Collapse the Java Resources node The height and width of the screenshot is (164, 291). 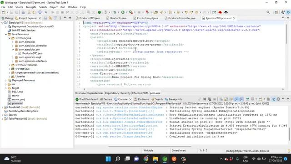6,34
